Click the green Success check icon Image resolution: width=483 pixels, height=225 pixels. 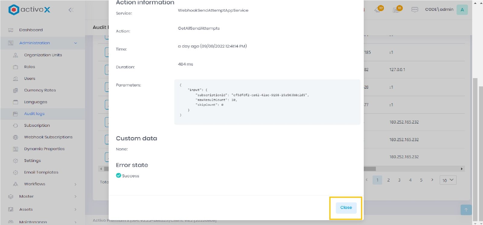(118, 175)
